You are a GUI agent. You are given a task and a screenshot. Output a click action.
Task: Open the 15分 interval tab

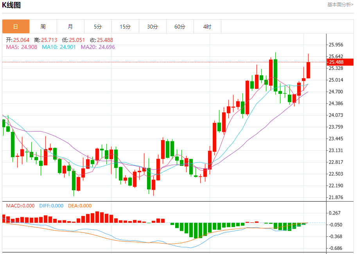[125, 27]
